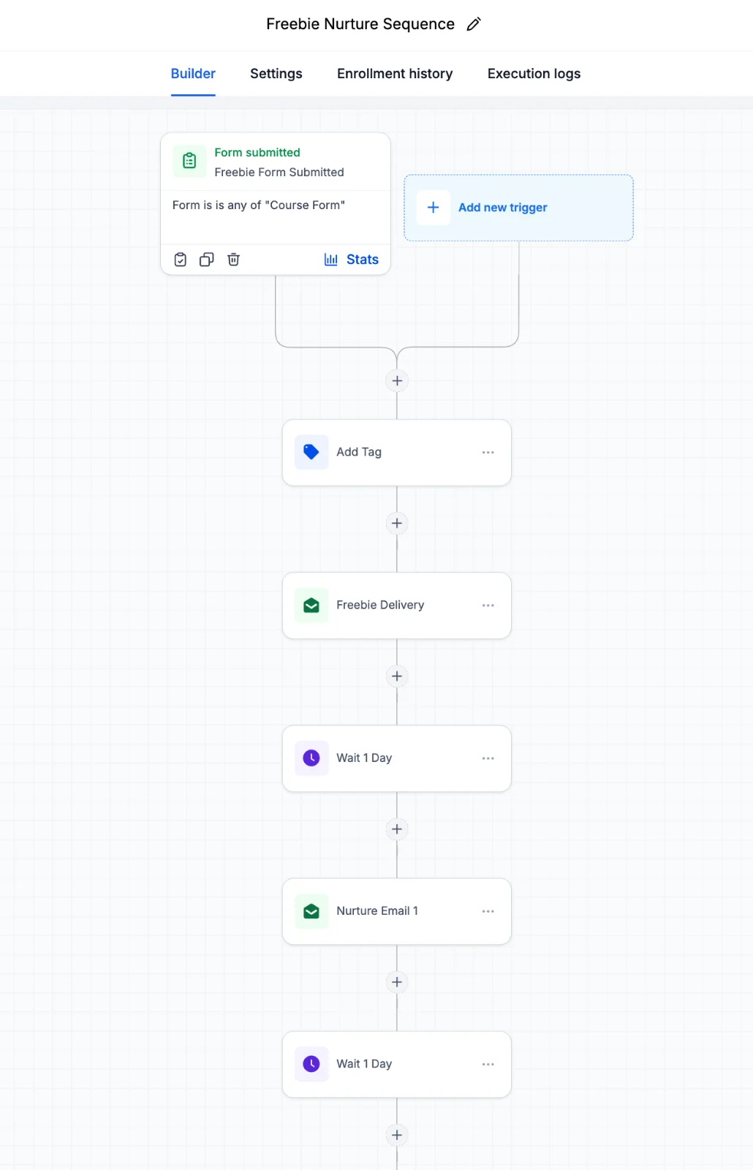Image resolution: width=753 pixels, height=1170 pixels.
Task: Click the first Wait 1 Day clock icon
Action: tap(311, 758)
